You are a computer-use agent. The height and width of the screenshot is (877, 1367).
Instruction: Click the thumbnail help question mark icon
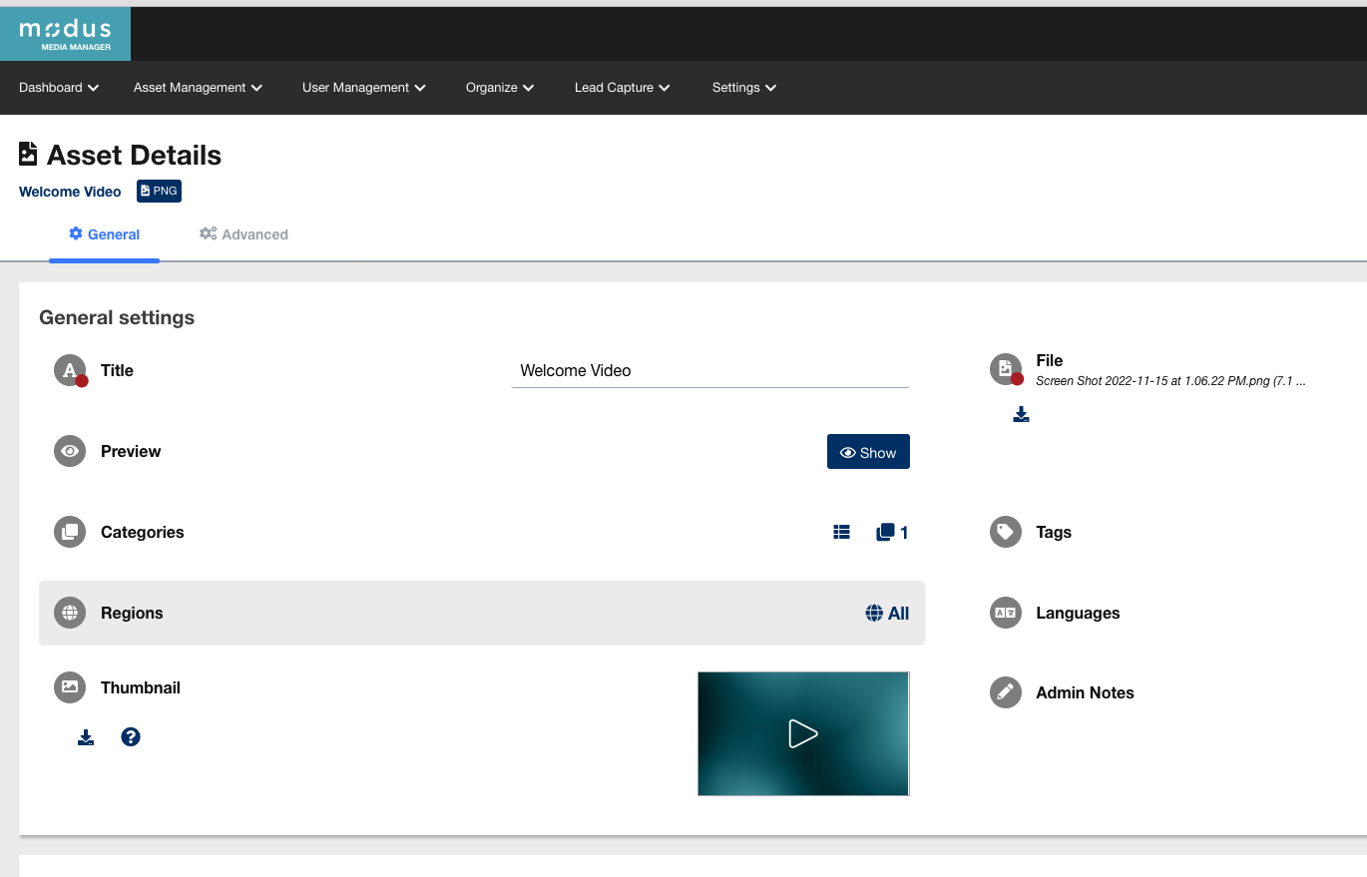pyautogui.click(x=131, y=737)
